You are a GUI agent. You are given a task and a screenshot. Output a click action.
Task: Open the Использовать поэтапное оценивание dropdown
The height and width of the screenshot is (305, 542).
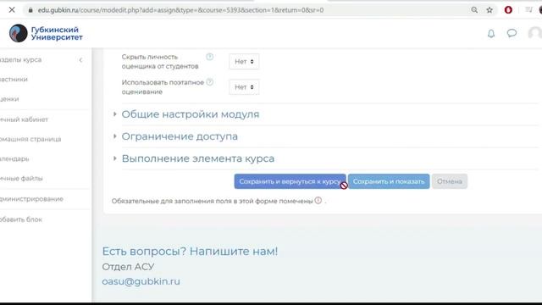244,87
